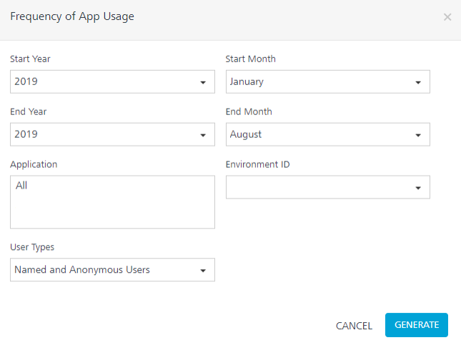Close the Frequency of App Usage dialog
Image resolution: width=461 pixels, height=350 pixels.
[x=447, y=17]
